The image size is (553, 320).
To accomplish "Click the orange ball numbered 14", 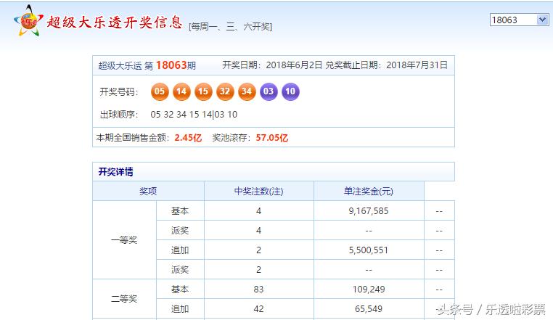I will 181,91.
